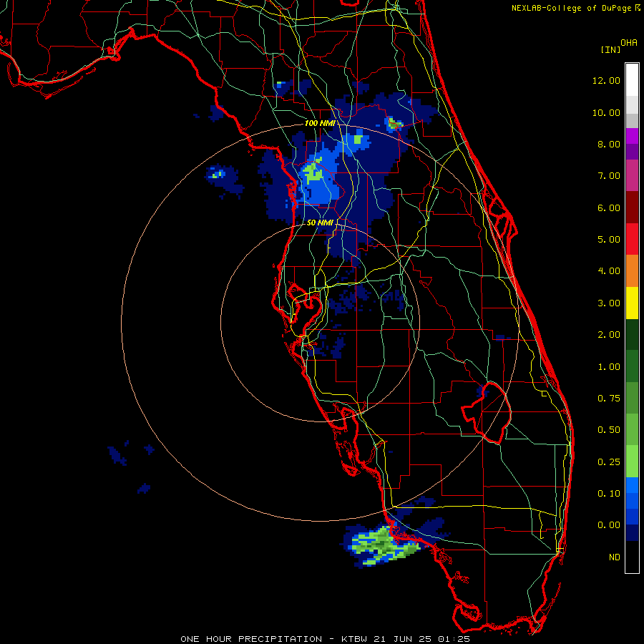The width and height of the screenshot is (644, 644).
Task: Click the 5.00 legend value
Action: tap(609, 240)
